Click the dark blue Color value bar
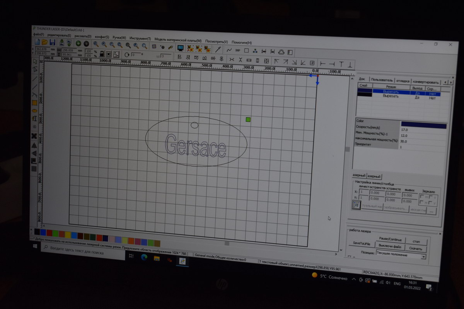The width and height of the screenshot is (464, 309). click(x=424, y=125)
